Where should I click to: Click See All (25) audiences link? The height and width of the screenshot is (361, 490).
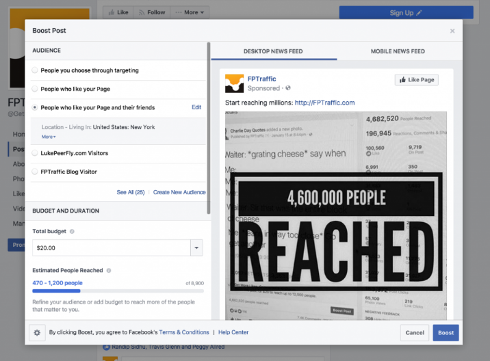click(131, 192)
